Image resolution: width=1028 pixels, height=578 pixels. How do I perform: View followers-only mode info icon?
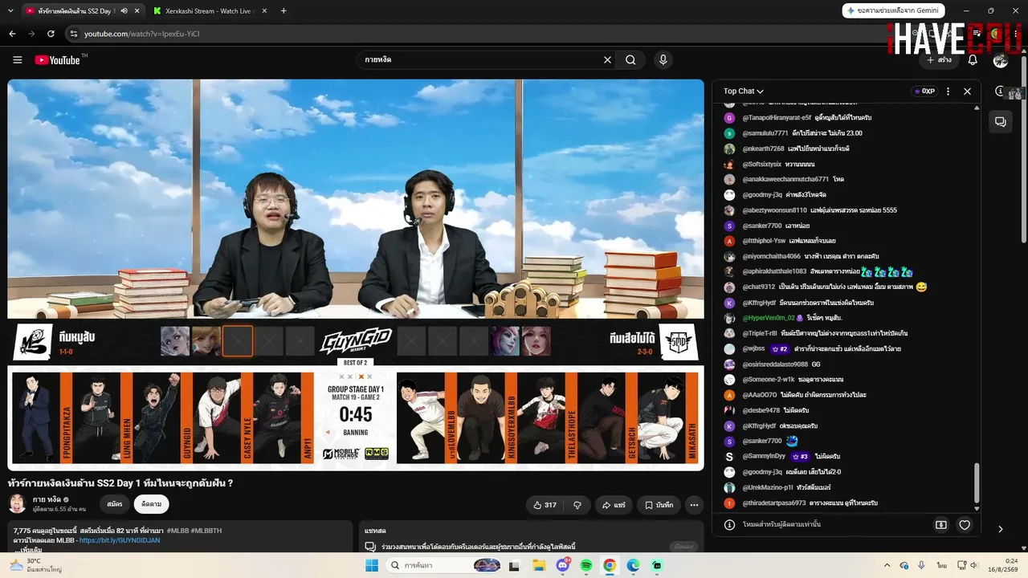pyautogui.click(x=729, y=525)
